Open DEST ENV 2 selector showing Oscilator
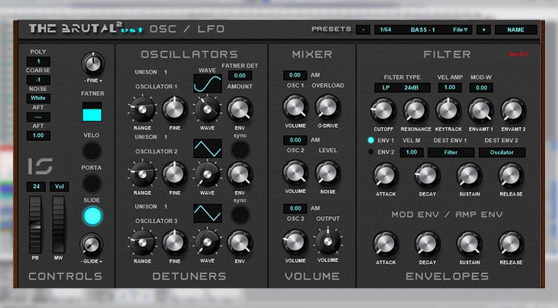 (x=502, y=153)
